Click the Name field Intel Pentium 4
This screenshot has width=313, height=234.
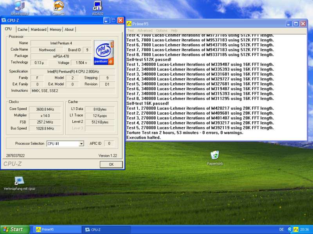tap(61, 43)
